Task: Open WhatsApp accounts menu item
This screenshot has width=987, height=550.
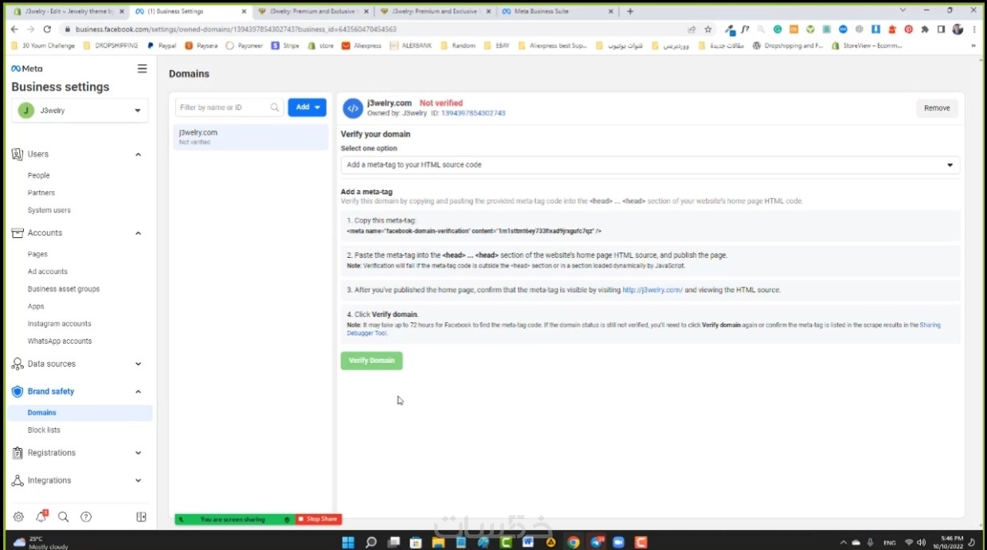Action: 60,341
